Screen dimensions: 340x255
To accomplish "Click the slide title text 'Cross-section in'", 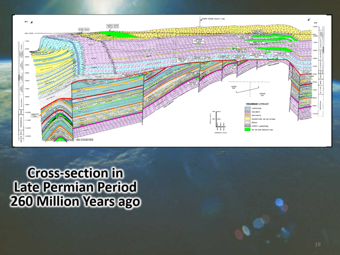I will point(75,173).
